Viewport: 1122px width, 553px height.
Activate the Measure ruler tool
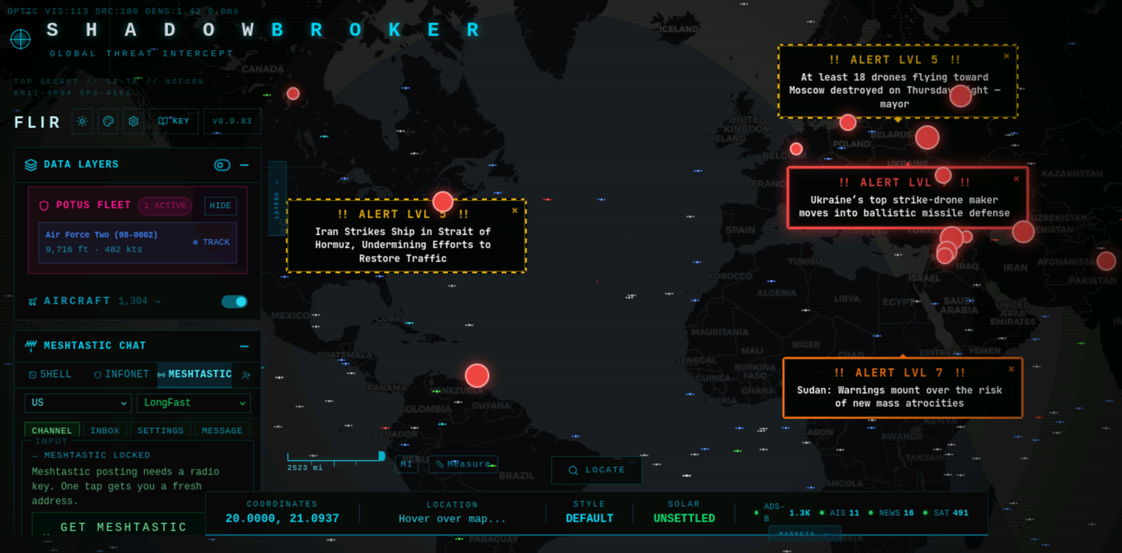point(463,464)
